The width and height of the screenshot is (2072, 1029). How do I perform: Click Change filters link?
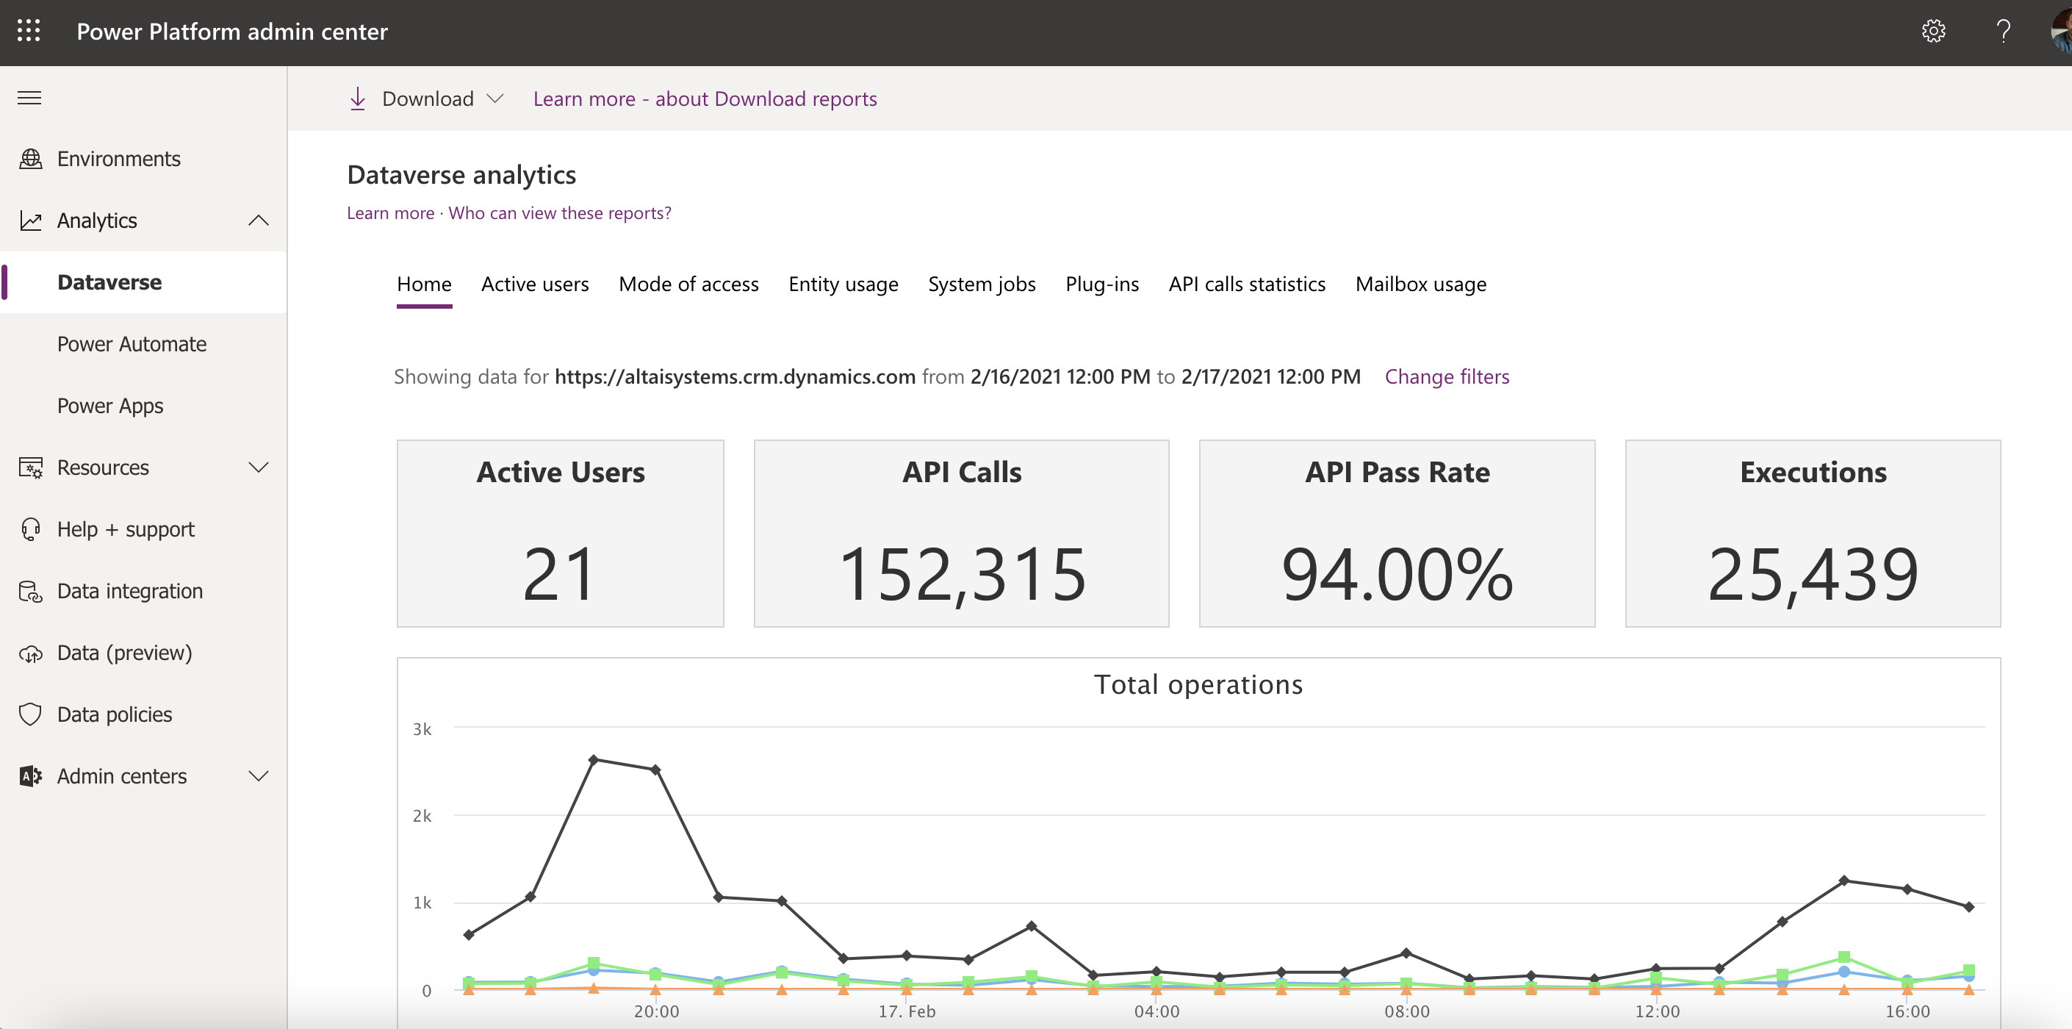(x=1447, y=376)
